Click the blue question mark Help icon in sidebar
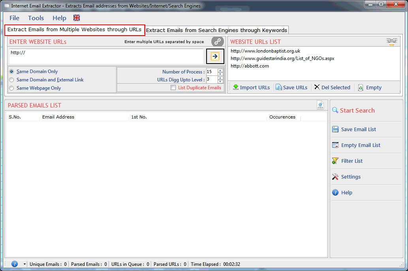Image resolution: width=408 pixels, height=271 pixels. 335,192
